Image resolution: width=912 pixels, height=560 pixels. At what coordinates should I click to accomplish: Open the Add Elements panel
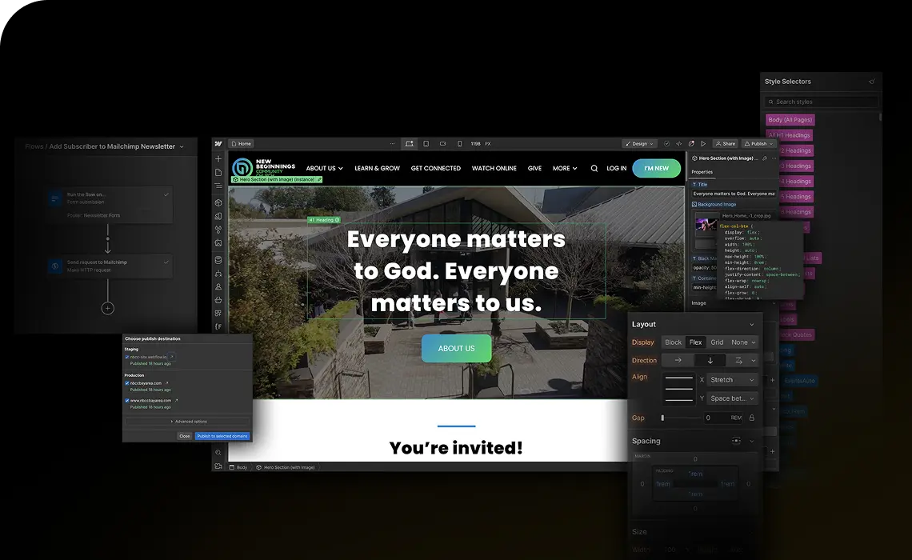point(218,158)
